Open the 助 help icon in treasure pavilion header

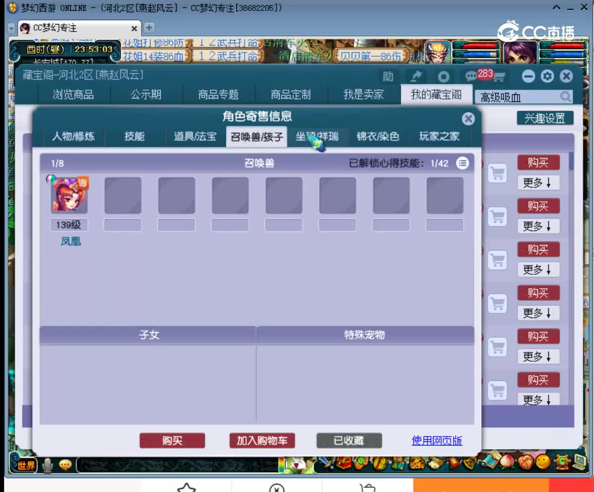[x=388, y=76]
